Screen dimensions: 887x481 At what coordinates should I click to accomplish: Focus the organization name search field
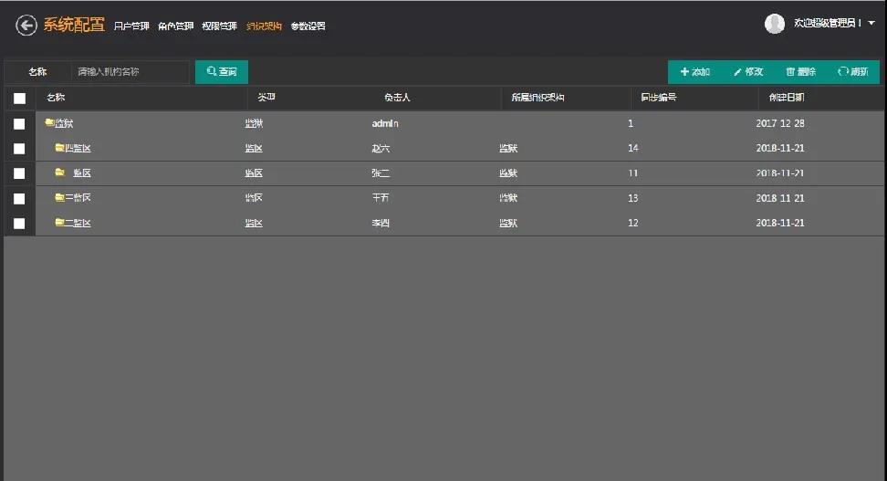click(x=130, y=72)
